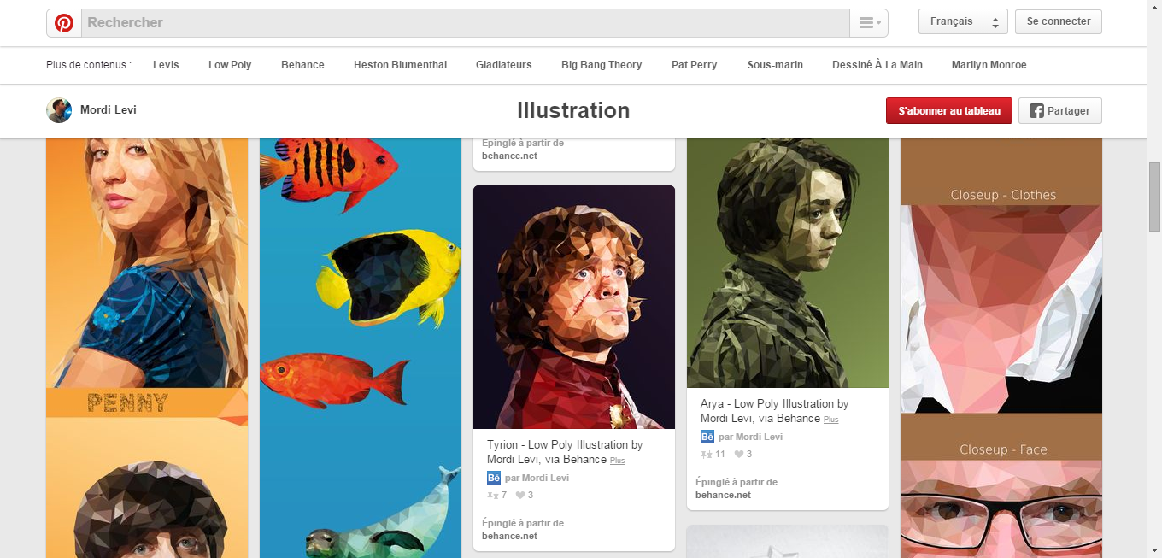Click the Illustration board title
Viewport: 1162px width, 558px height.
coord(573,110)
